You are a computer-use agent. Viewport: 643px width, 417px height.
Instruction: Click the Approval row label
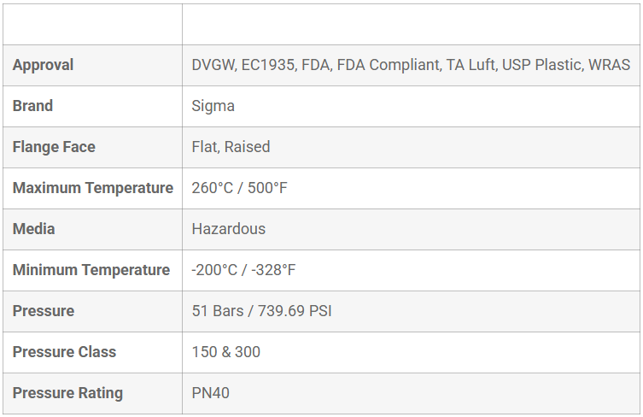coord(44,65)
